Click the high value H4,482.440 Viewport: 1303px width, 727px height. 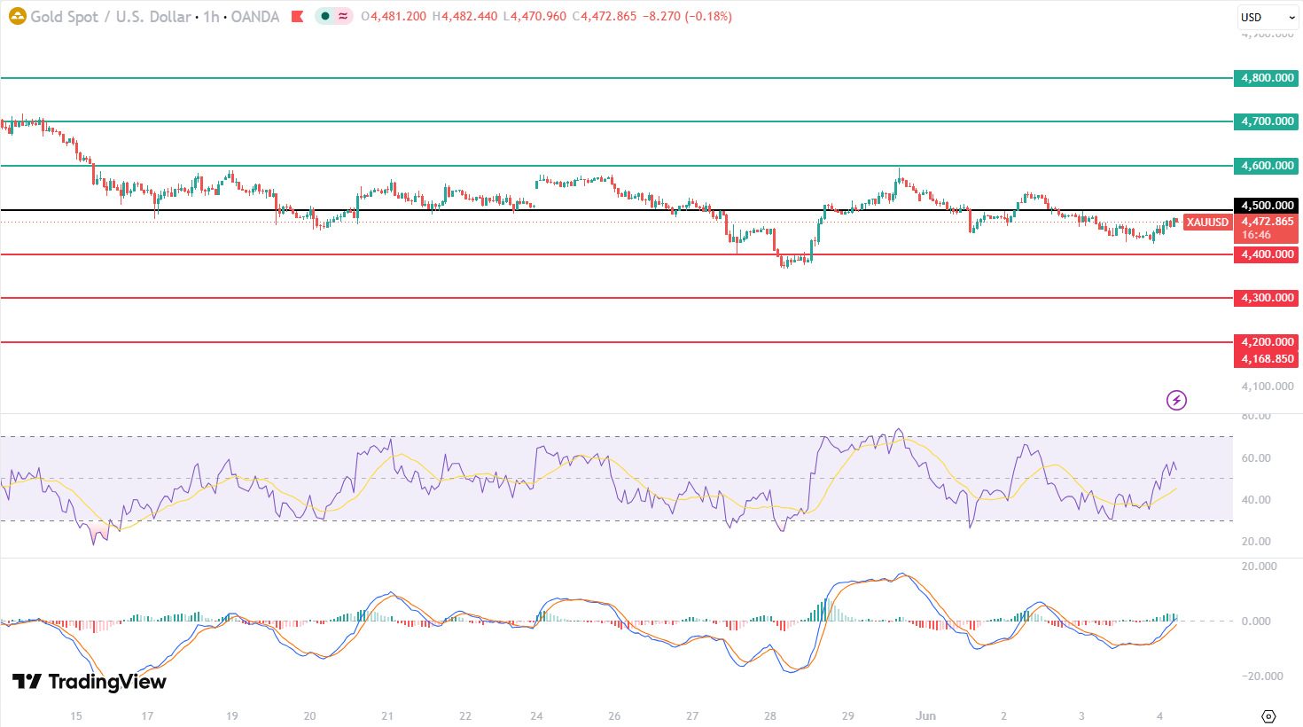tap(464, 16)
